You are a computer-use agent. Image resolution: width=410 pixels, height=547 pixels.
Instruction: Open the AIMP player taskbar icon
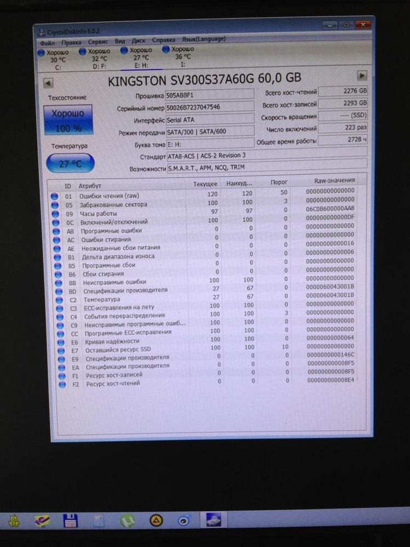click(x=156, y=521)
